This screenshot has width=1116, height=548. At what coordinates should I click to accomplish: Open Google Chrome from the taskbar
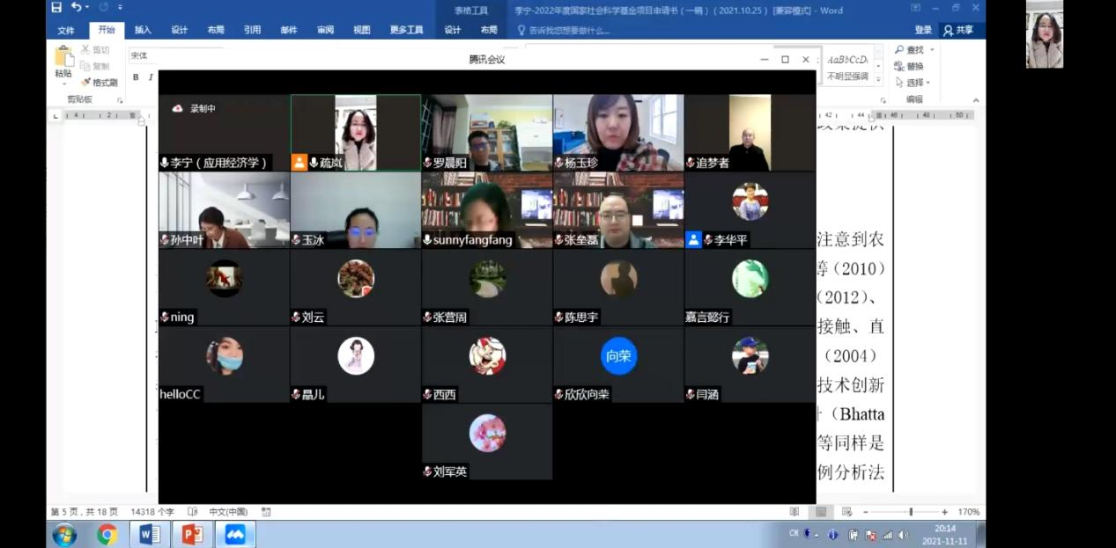[107, 534]
